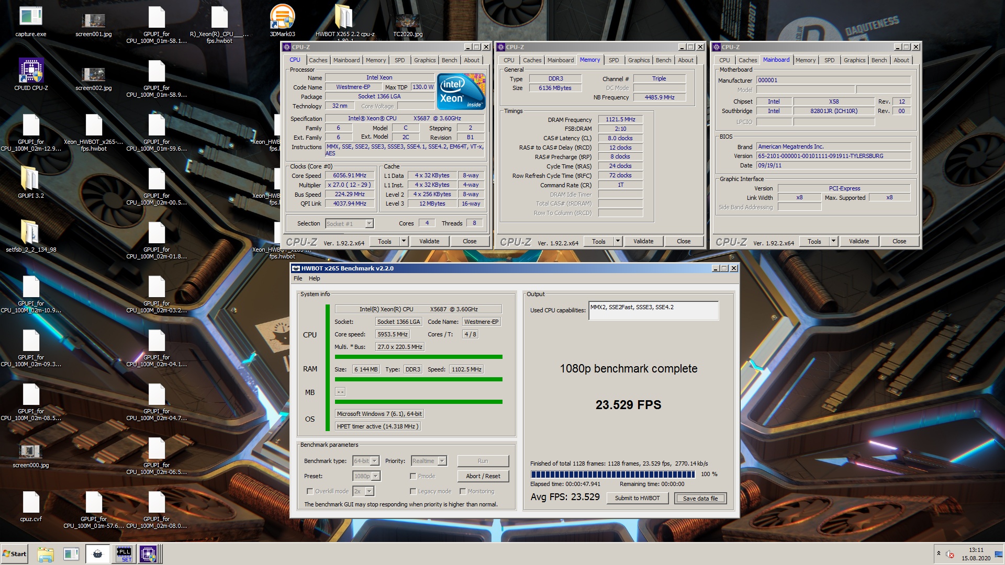
Task: Click Save data file button
Action: 700,498
